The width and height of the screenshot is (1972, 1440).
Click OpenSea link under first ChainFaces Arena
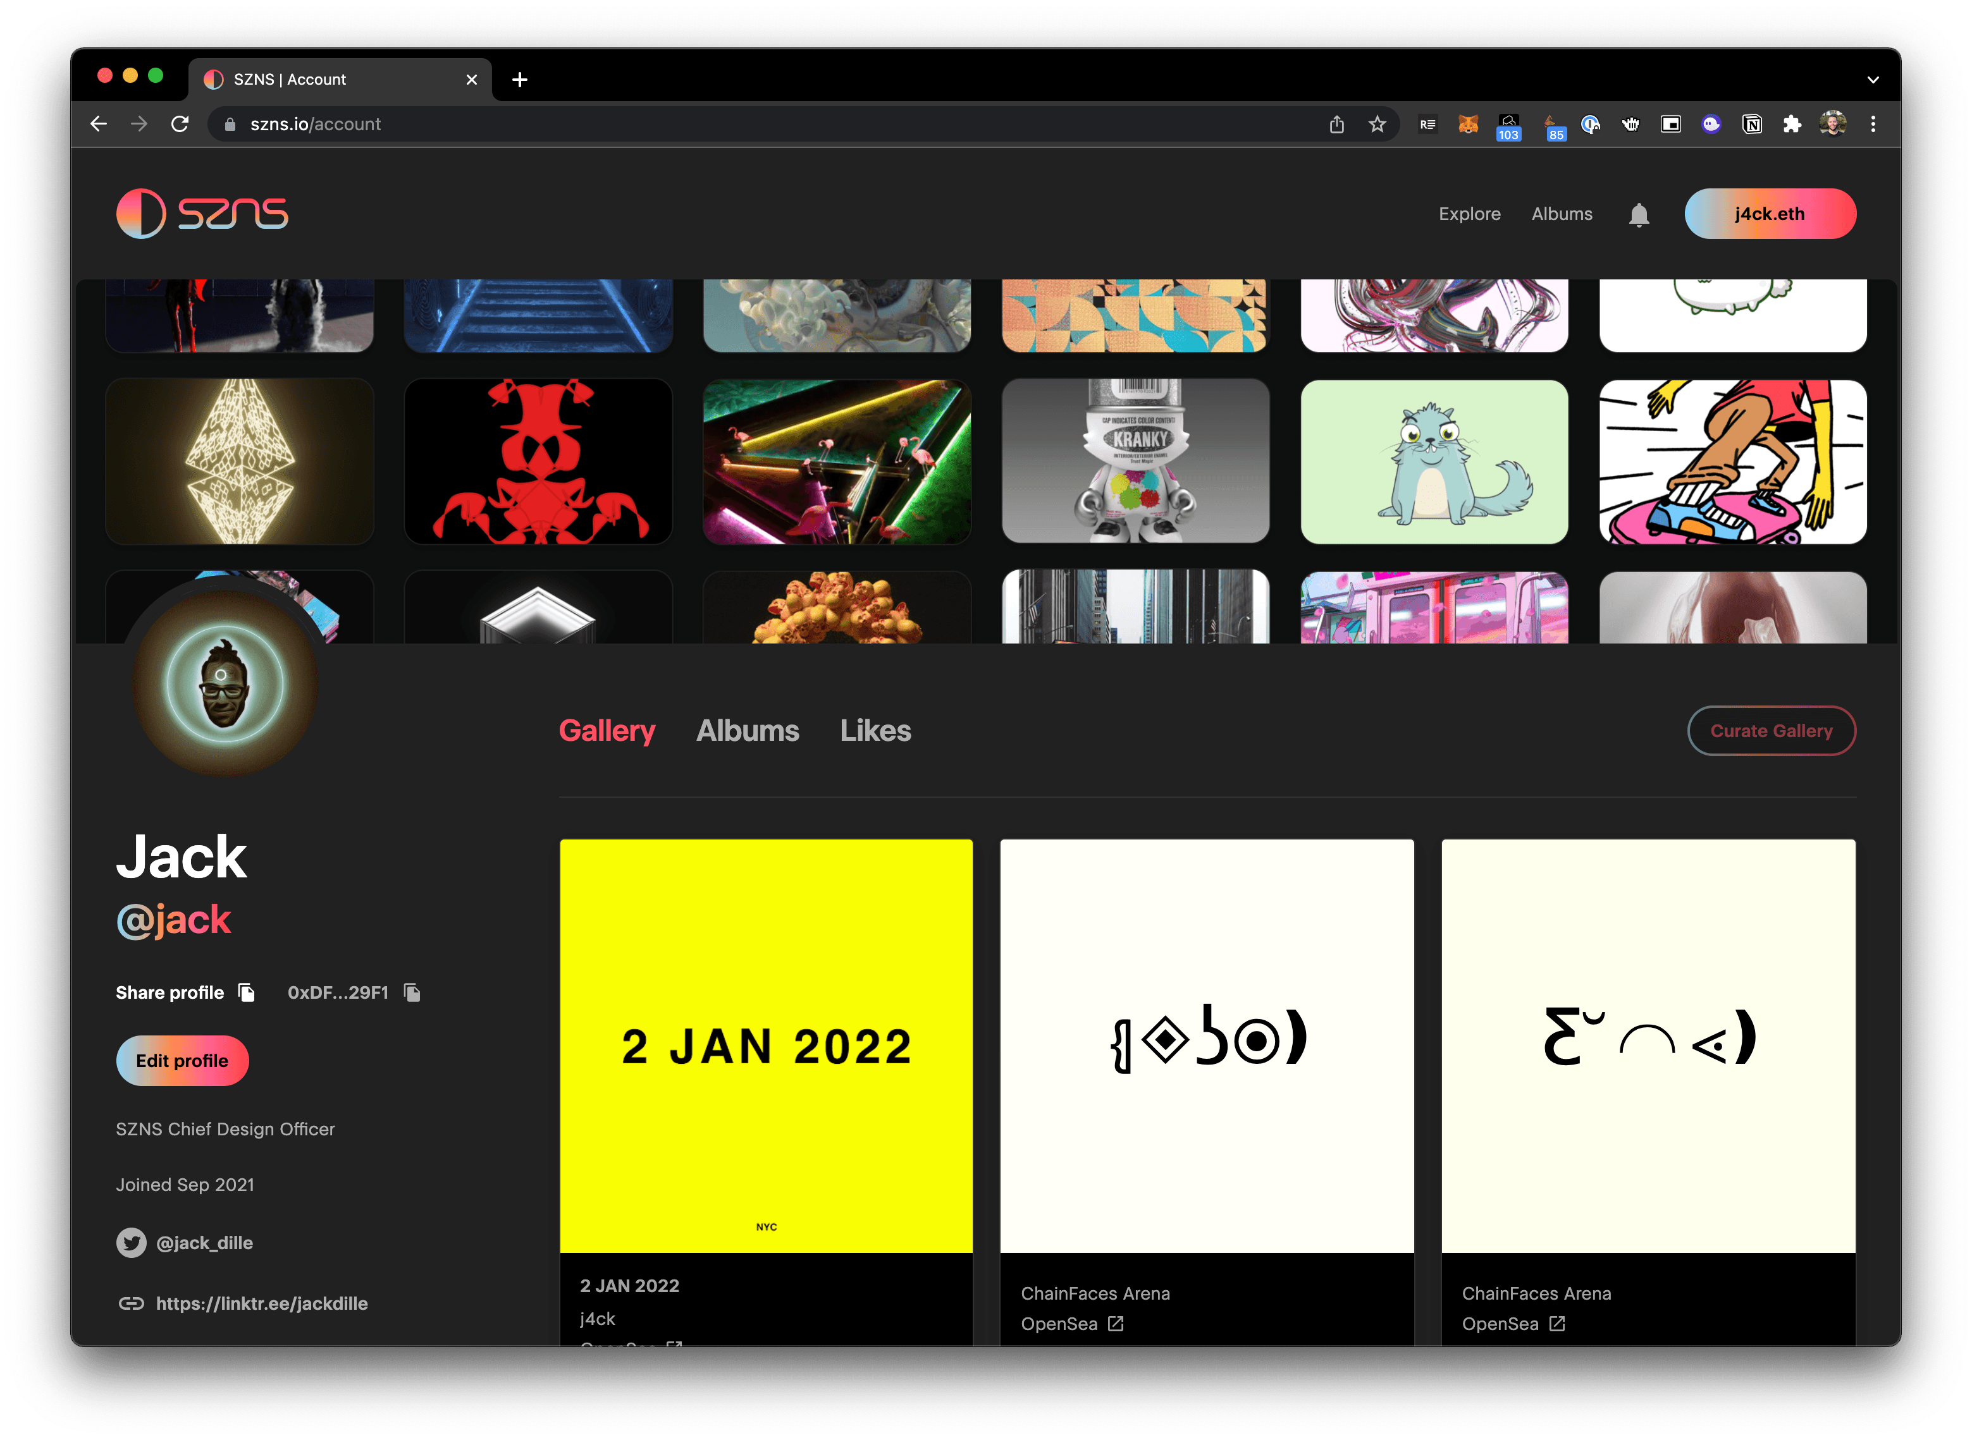(x=1059, y=1324)
